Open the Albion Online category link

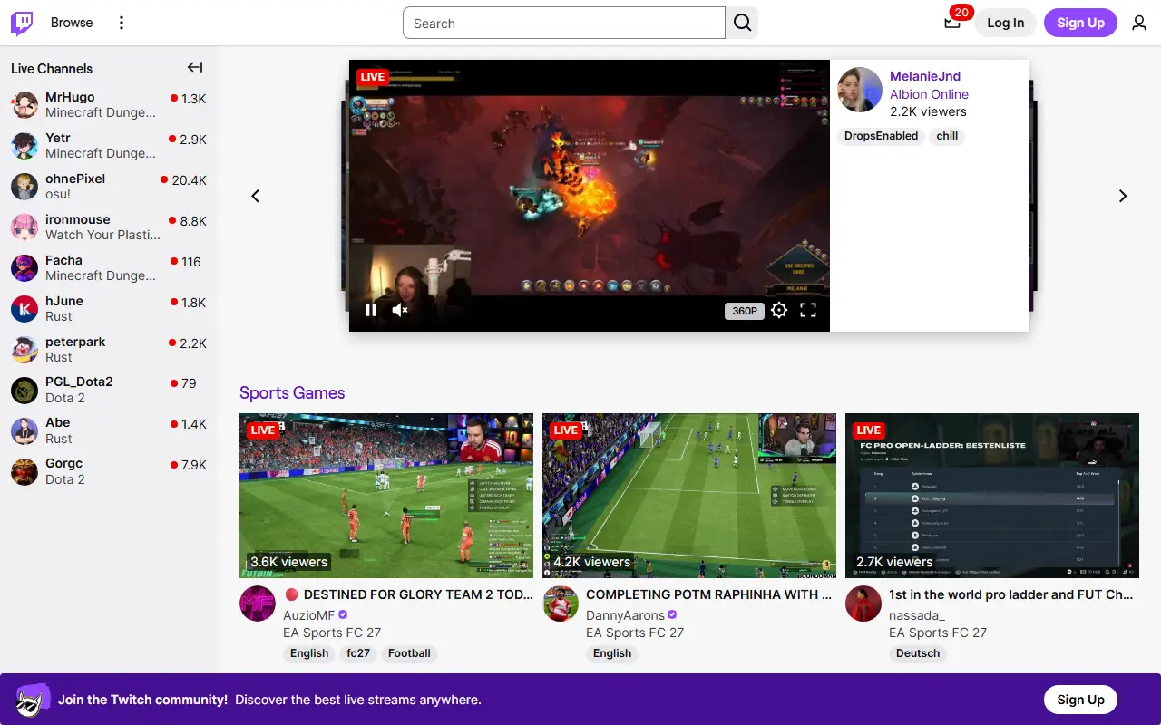click(929, 94)
